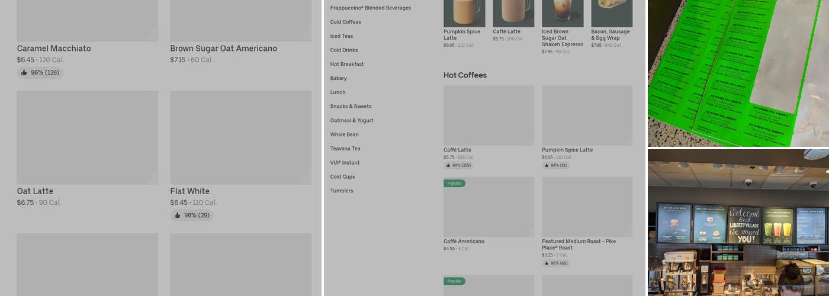Click price text $7.95 • 640 Cal.
Viewport: 829px width, 296px height.
click(606, 45)
